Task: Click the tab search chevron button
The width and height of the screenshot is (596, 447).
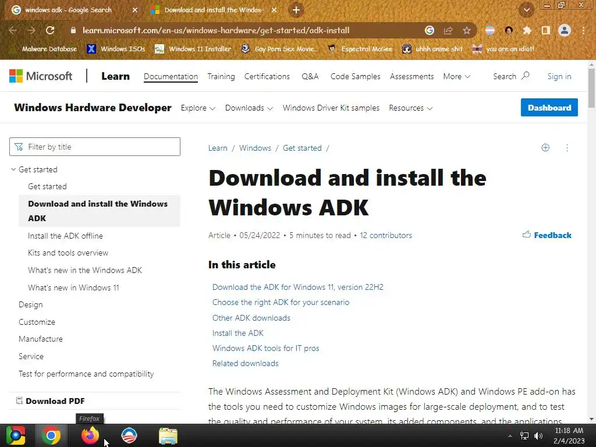Action: 527,10
